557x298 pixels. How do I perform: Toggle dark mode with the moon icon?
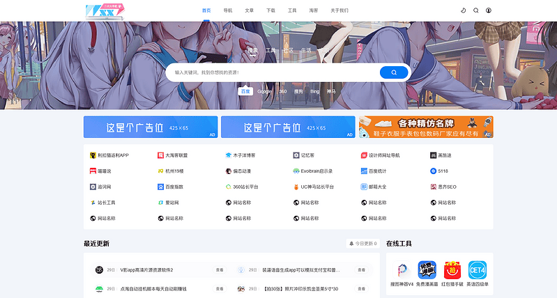pyautogui.click(x=463, y=10)
